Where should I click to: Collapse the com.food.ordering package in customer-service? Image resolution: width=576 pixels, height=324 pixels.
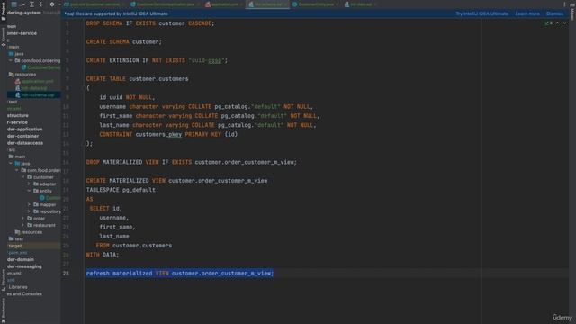11,60
